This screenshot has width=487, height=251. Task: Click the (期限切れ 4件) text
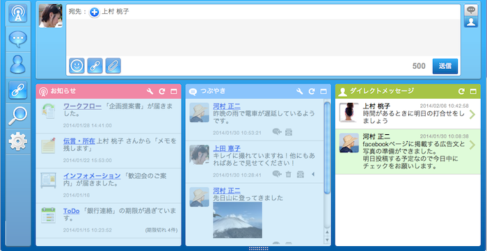point(161,230)
